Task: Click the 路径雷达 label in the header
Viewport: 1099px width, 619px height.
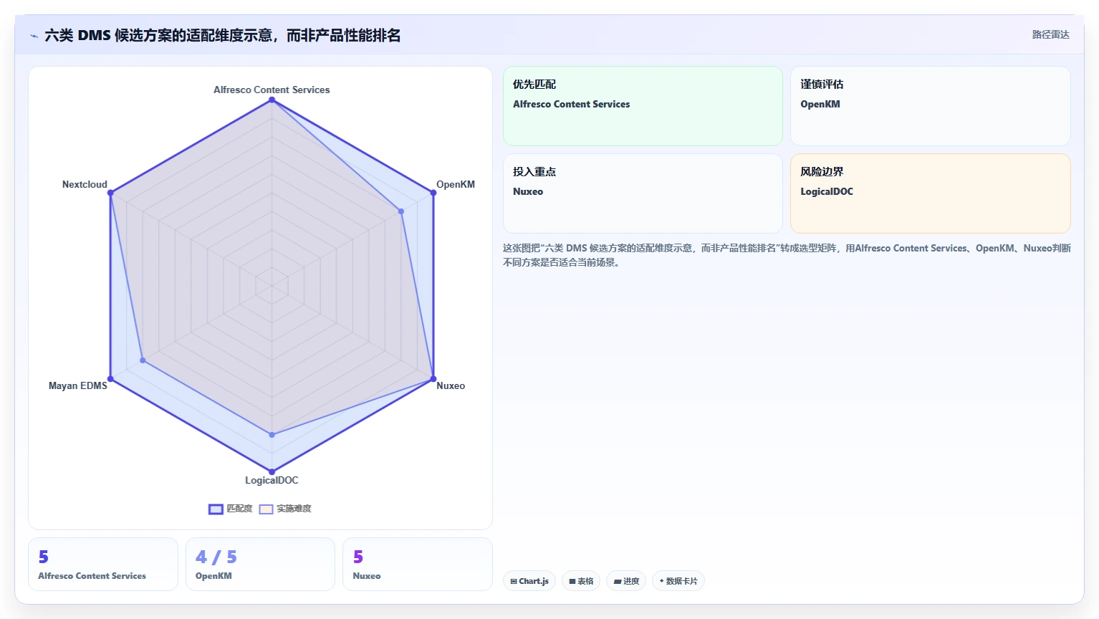Action: pos(1050,34)
